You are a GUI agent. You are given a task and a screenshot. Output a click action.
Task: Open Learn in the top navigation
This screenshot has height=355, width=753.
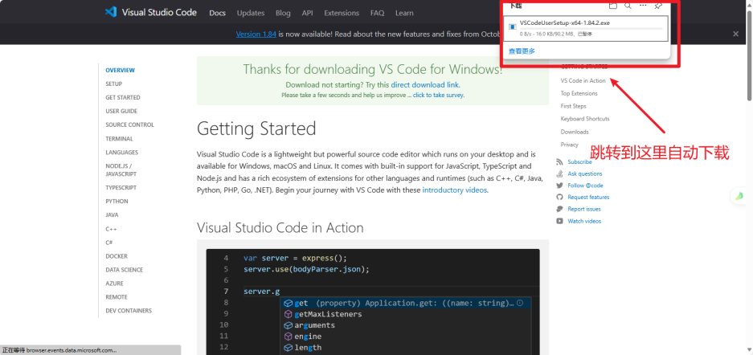coord(404,13)
